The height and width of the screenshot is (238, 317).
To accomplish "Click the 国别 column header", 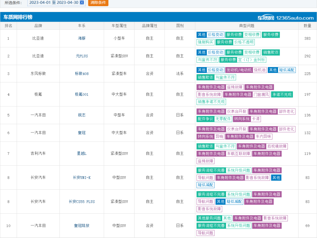I will (180, 25).
